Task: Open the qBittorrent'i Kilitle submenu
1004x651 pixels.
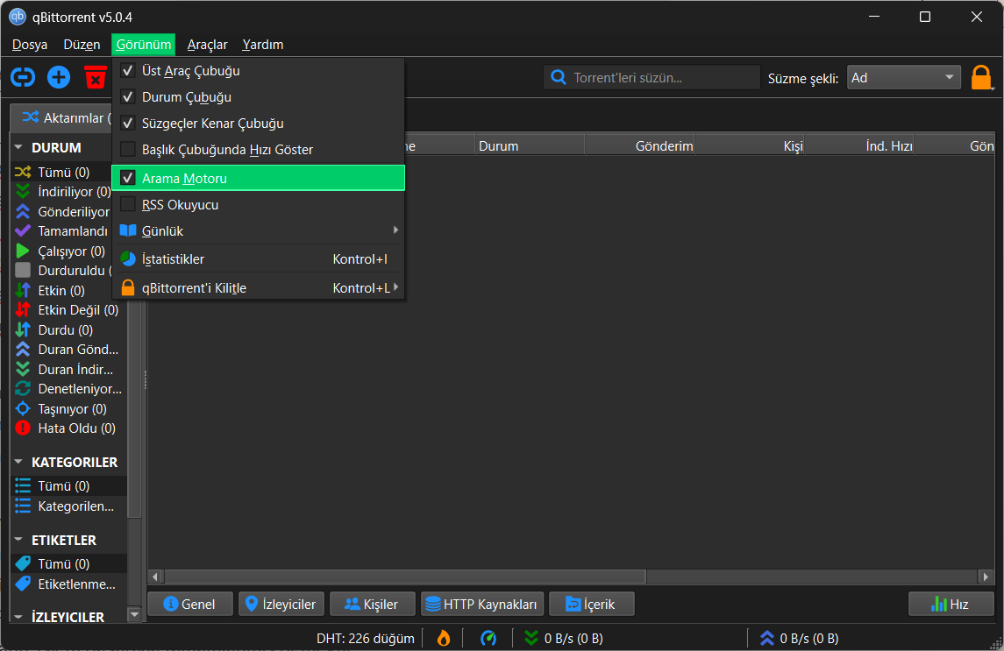Action: pyautogui.click(x=258, y=288)
